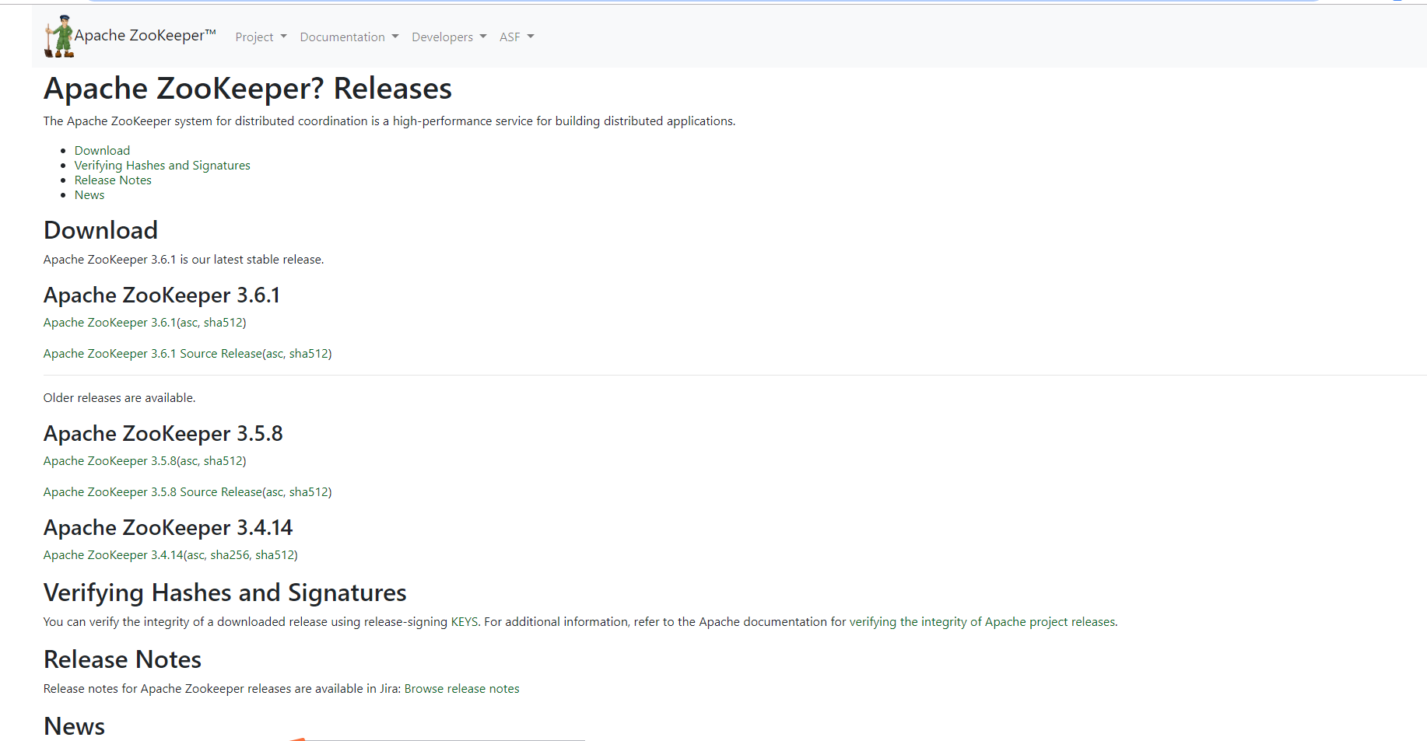
Task: Open asc for 3.5.8 Source Release
Action: pos(275,492)
